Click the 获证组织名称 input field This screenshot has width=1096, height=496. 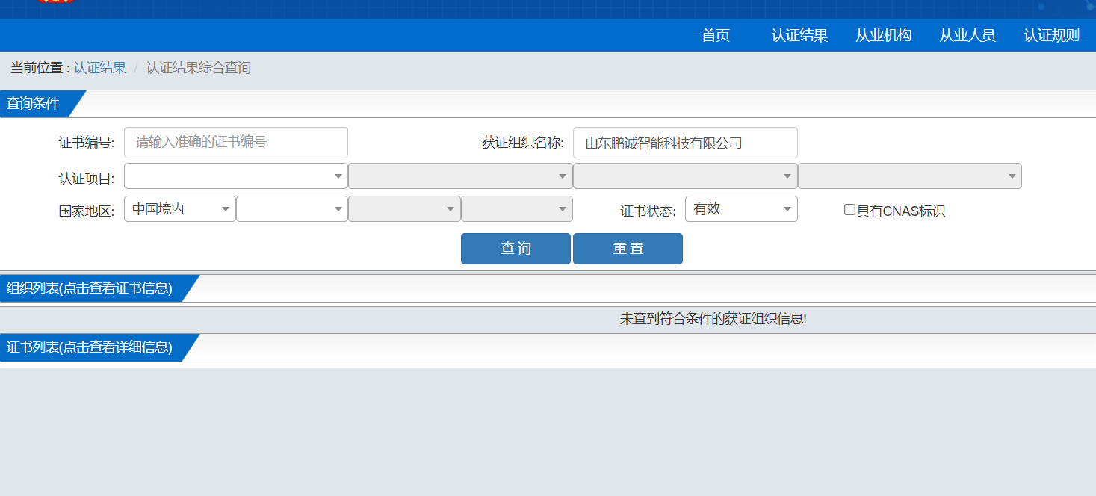pos(685,143)
